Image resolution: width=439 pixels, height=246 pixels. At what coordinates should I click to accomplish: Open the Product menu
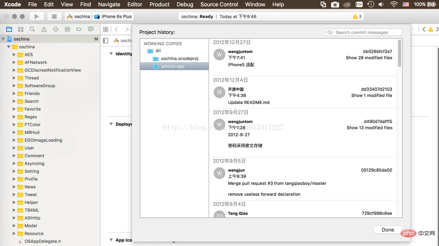point(159,5)
